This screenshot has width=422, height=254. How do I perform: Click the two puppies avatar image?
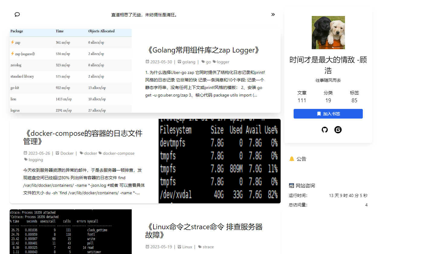[328, 33]
